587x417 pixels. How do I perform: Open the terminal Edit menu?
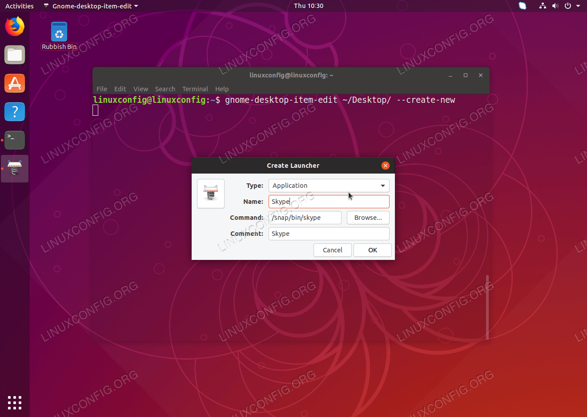click(x=120, y=89)
